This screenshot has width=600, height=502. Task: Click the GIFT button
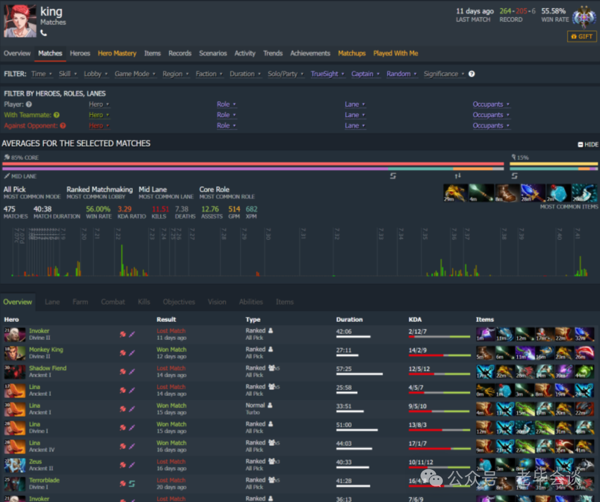582,36
